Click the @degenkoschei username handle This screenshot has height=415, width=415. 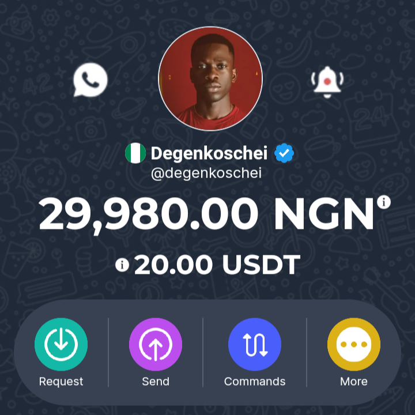(x=206, y=173)
